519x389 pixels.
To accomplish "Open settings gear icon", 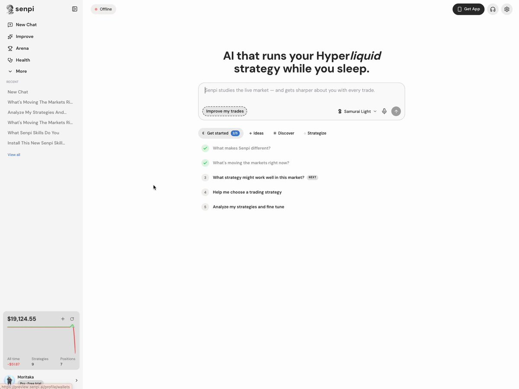I will click(507, 9).
